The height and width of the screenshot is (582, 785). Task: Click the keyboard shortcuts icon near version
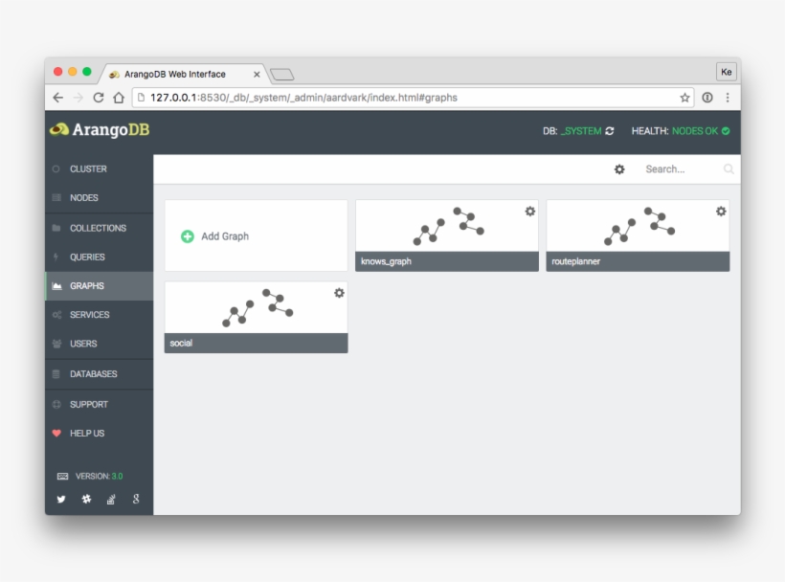(62, 477)
